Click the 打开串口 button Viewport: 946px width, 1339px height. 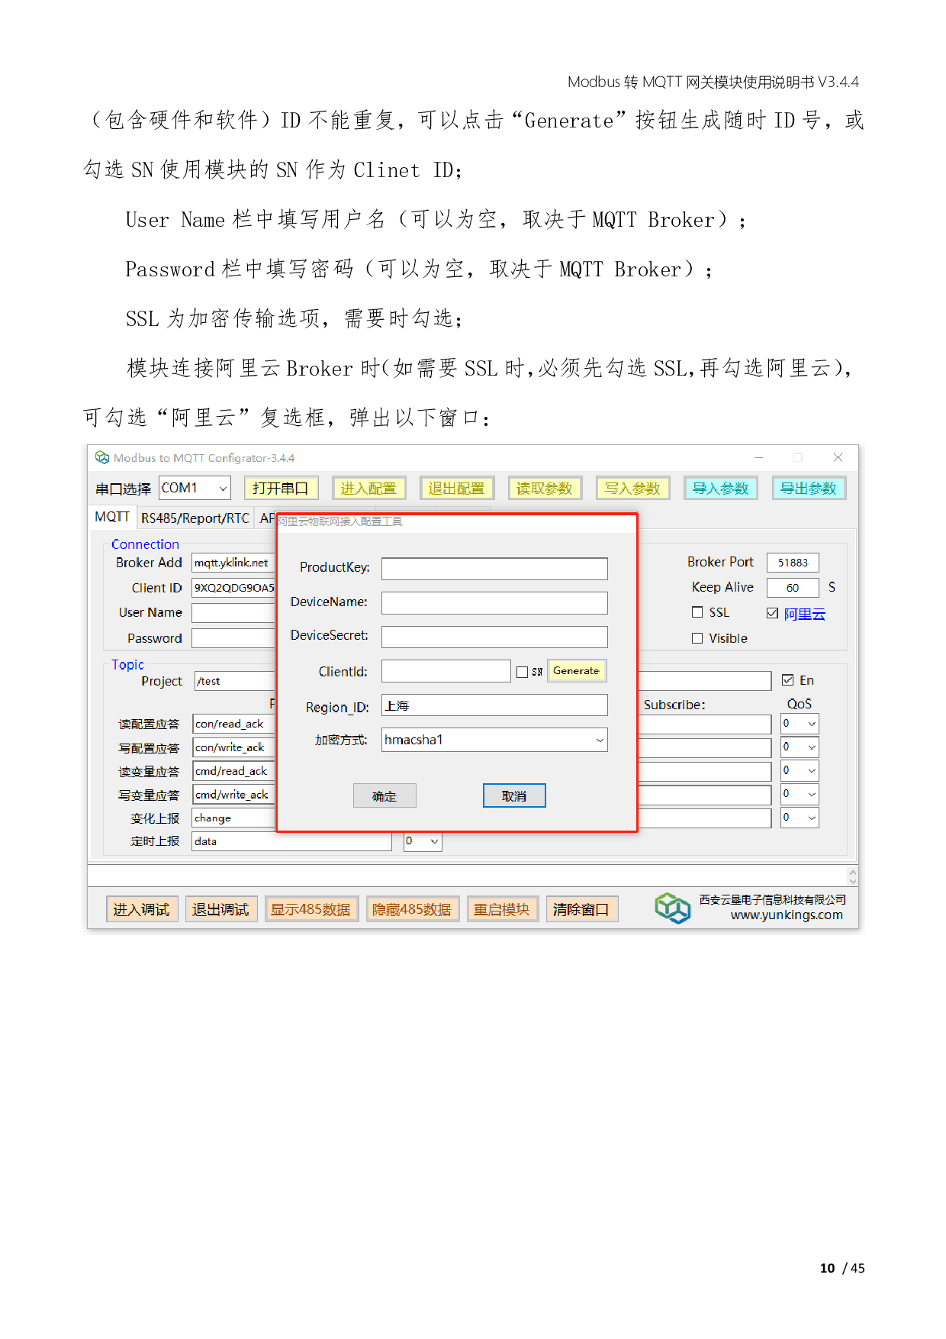281,489
